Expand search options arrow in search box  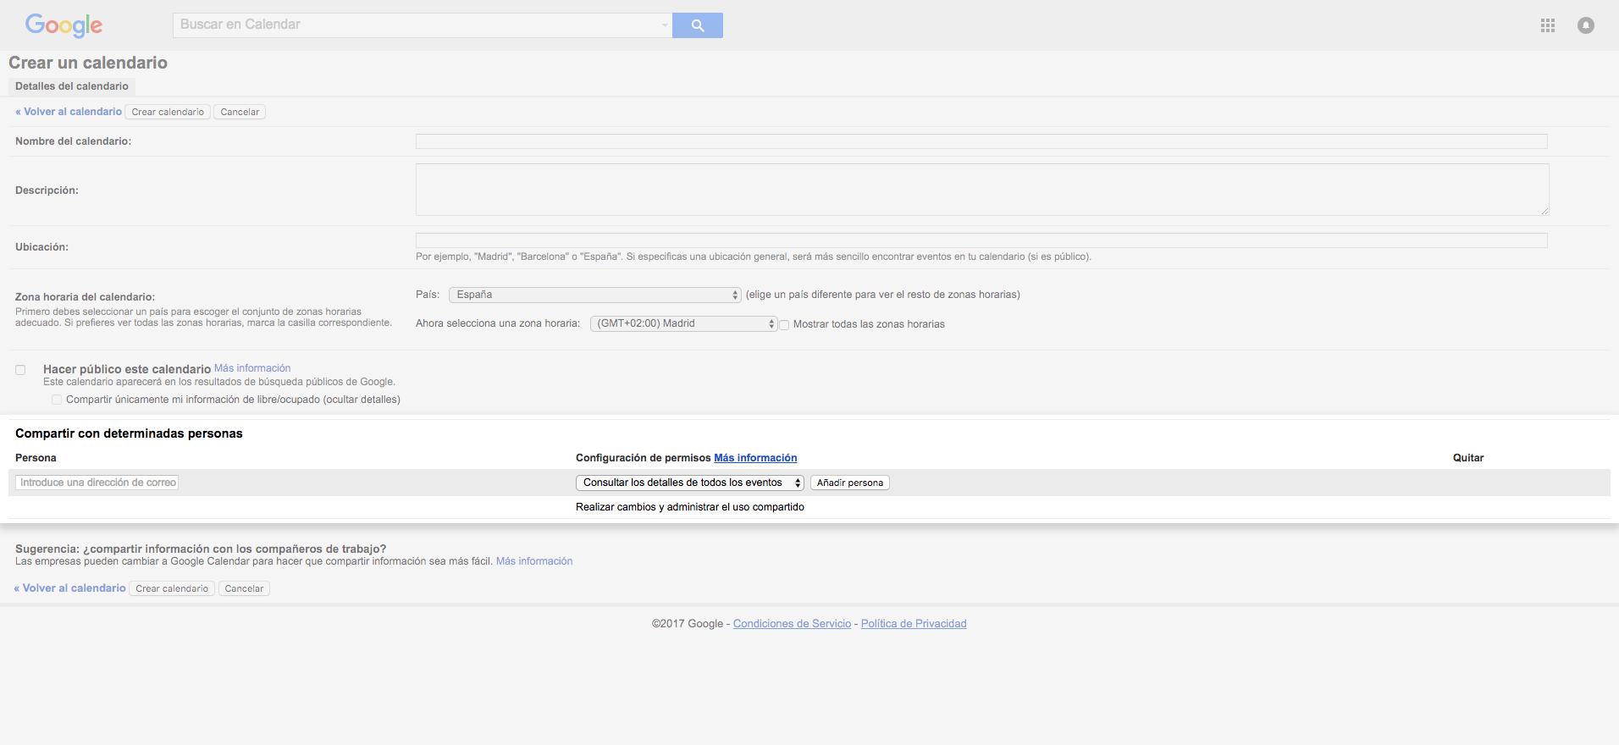pyautogui.click(x=665, y=25)
